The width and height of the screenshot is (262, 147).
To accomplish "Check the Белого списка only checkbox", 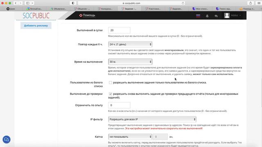I will tap(110, 82).
